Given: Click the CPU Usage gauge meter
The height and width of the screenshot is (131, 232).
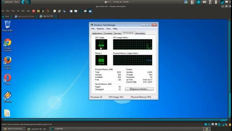Looking at the screenshot, I should tap(101, 44).
